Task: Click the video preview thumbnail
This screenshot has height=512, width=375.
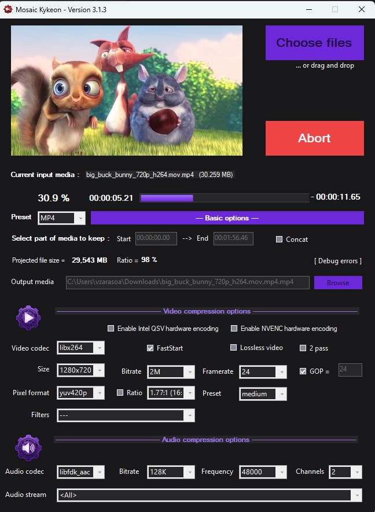Action: pyautogui.click(x=127, y=90)
